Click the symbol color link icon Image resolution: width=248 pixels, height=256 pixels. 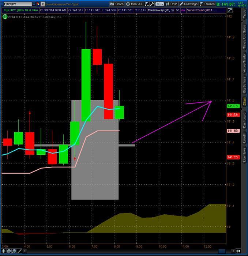(x=38, y=4)
